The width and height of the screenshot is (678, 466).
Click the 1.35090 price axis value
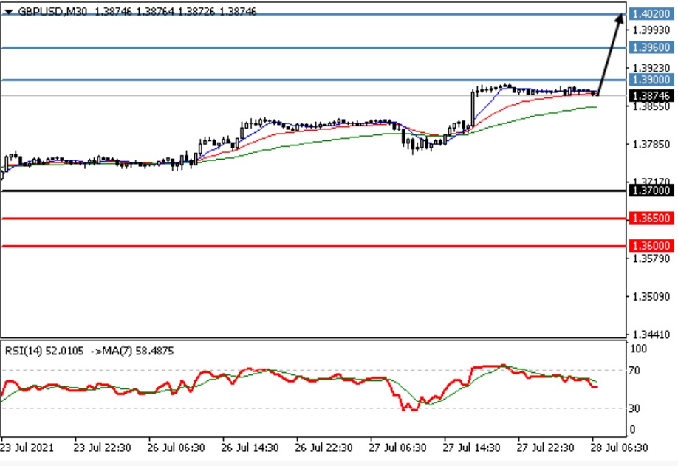pyautogui.click(x=651, y=297)
